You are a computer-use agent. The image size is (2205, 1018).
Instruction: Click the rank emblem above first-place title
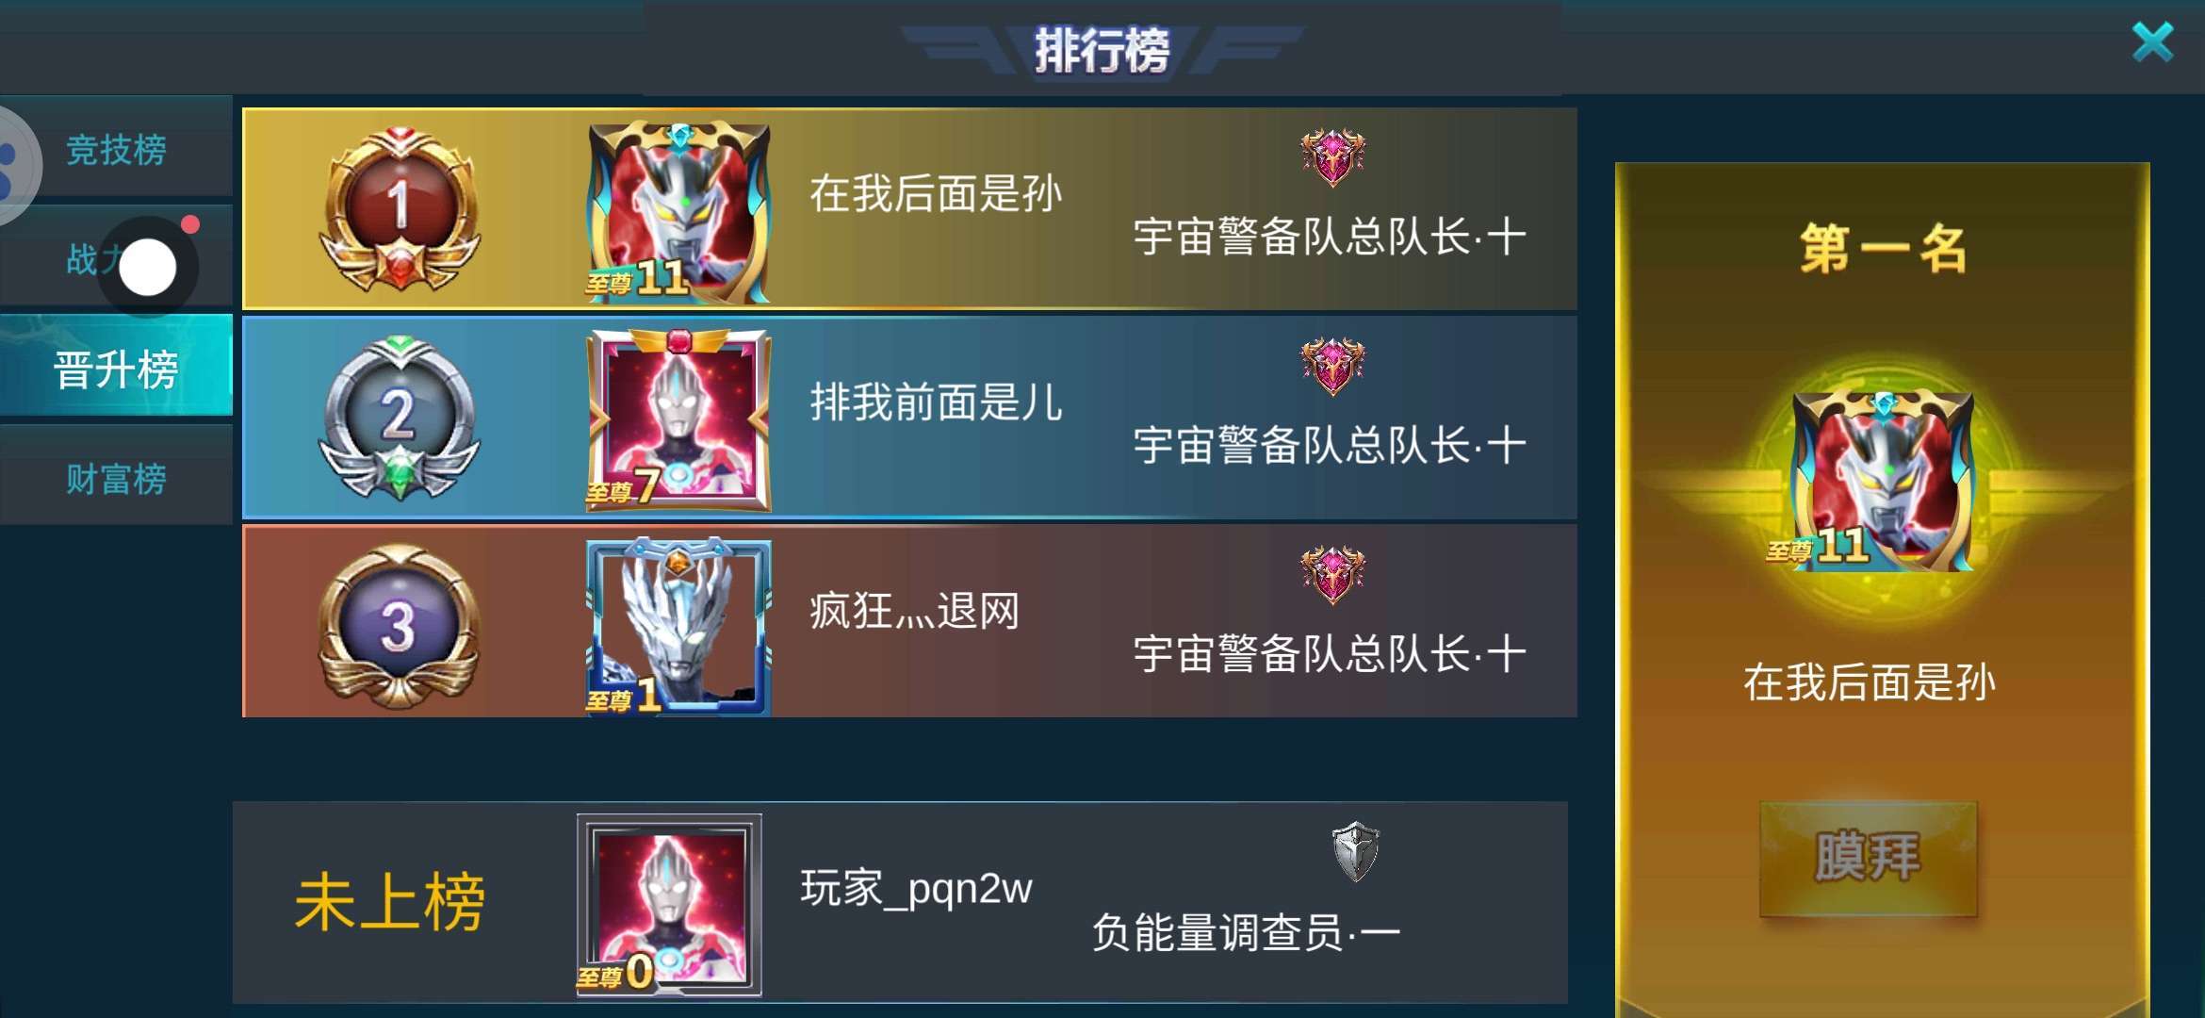point(1332,157)
